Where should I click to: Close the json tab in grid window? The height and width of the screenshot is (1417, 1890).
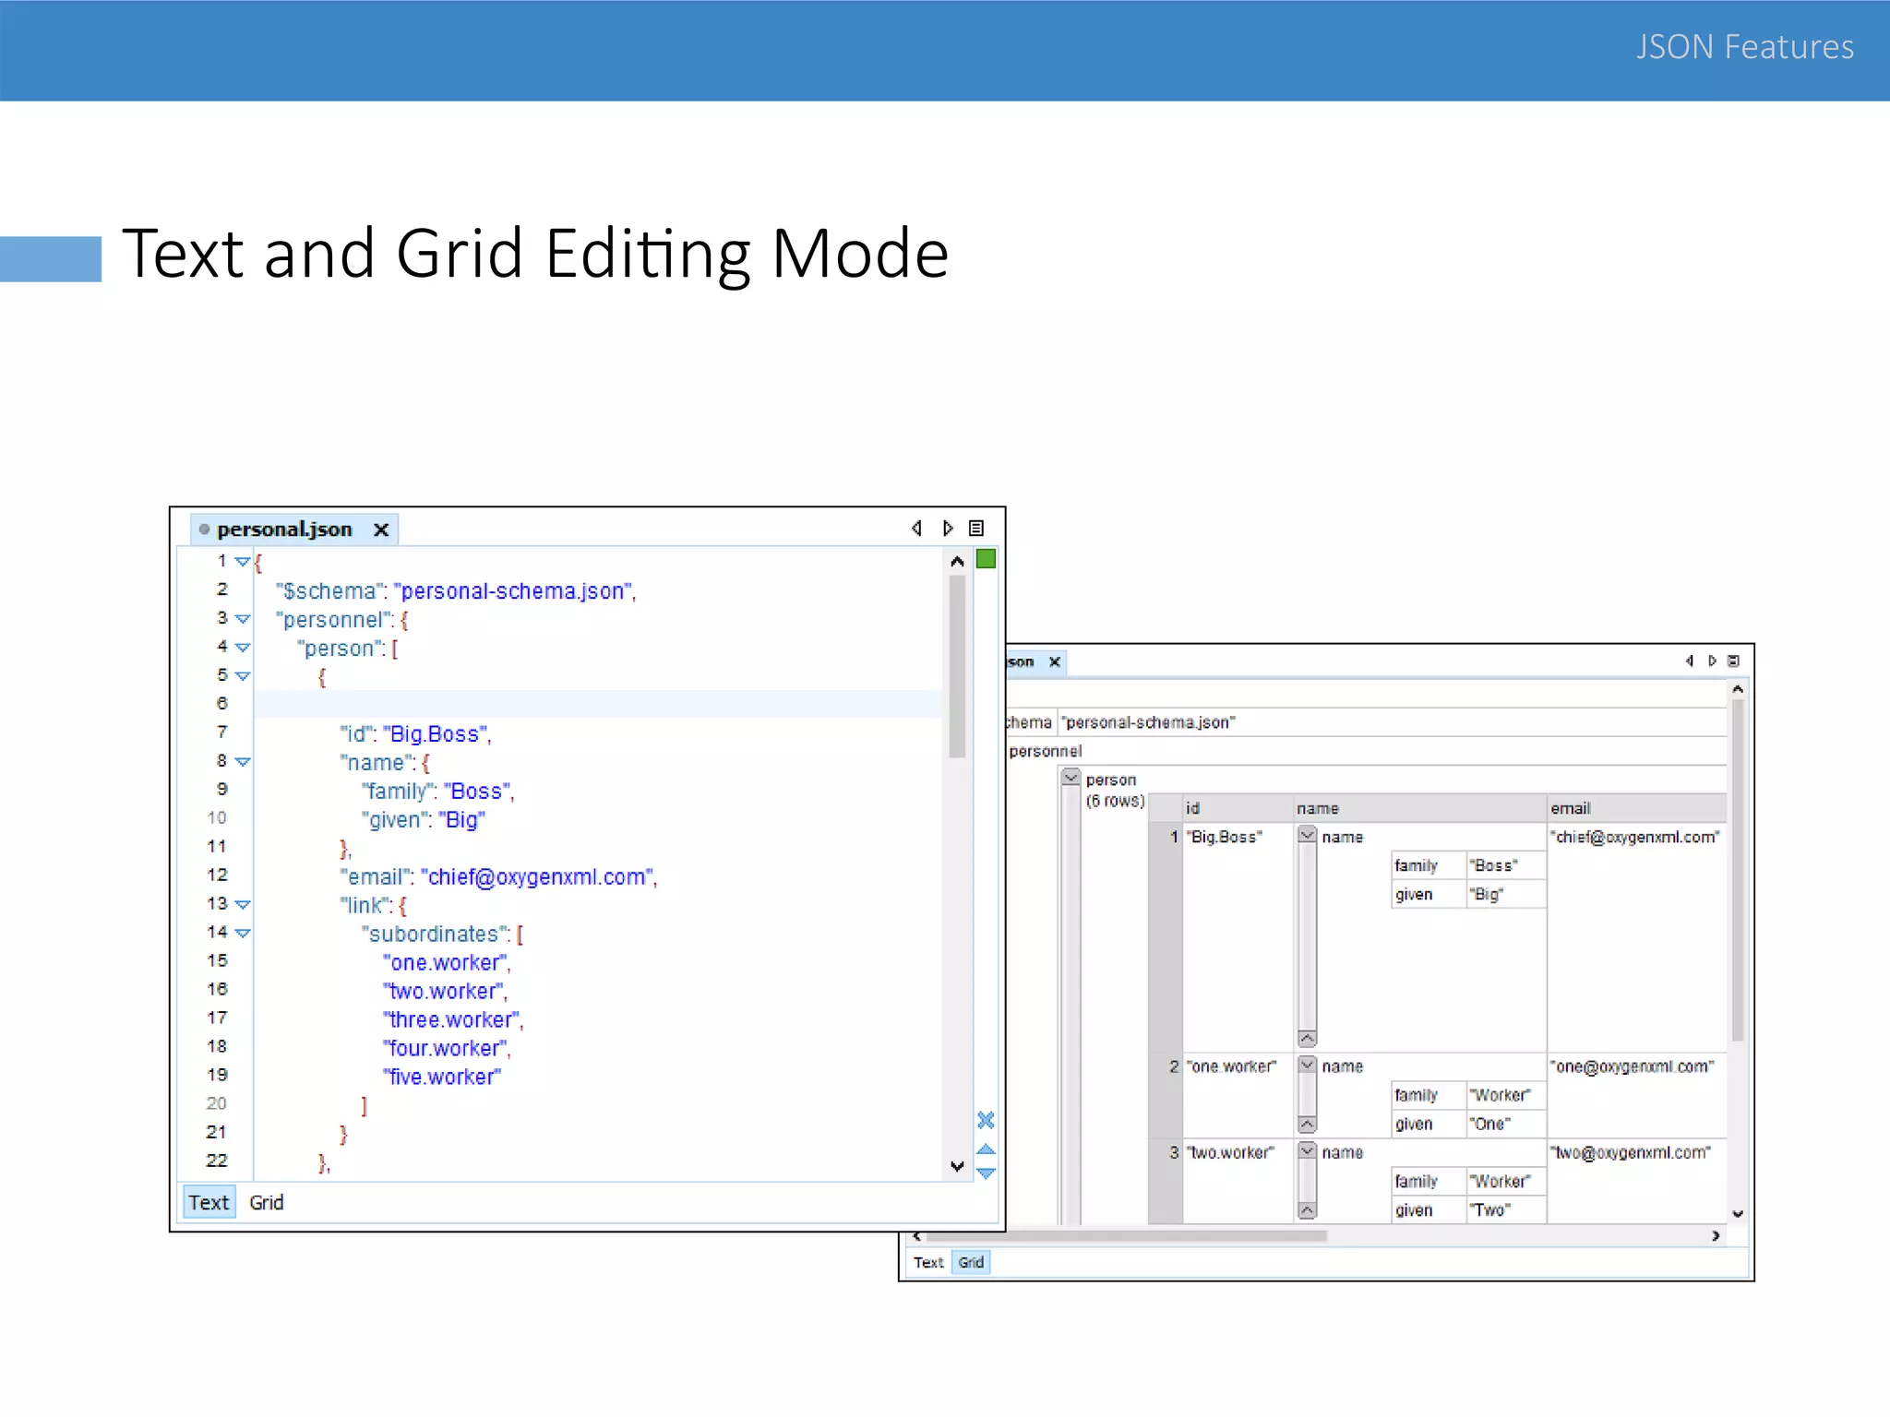click(x=1054, y=661)
